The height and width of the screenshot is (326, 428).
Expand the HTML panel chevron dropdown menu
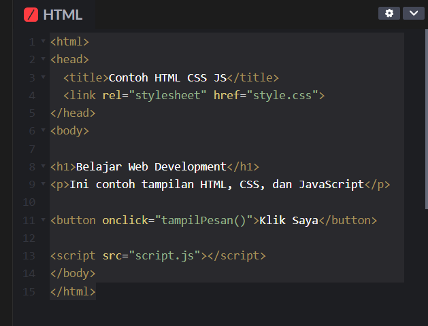pyautogui.click(x=413, y=14)
